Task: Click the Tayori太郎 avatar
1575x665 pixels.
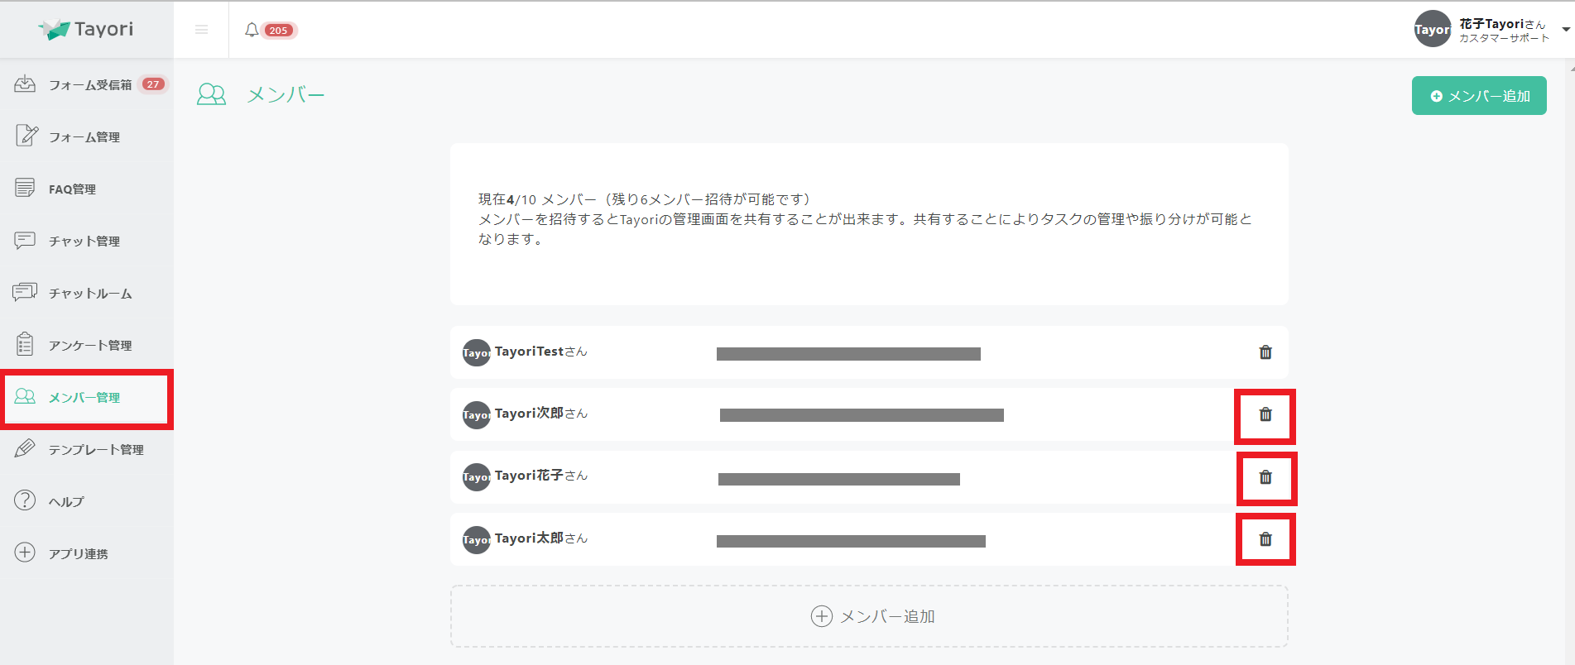Action: coord(476,540)
